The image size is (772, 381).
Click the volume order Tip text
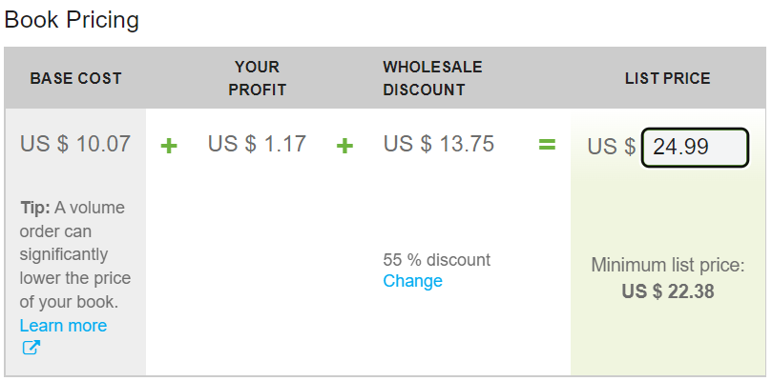click(x=74, y=254)
